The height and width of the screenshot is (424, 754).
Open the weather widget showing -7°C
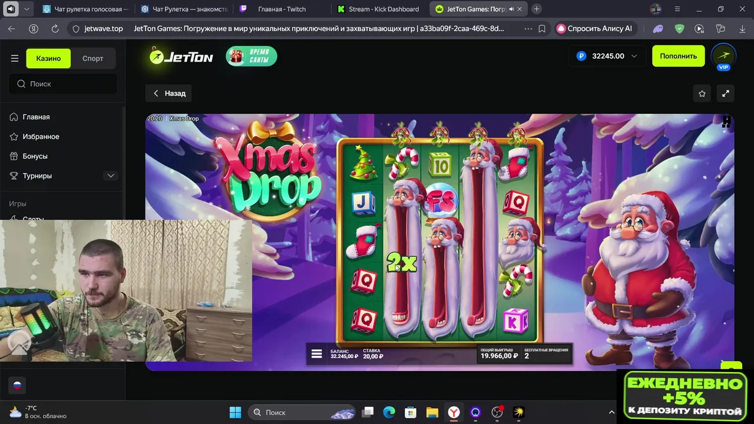coord(38,412)
